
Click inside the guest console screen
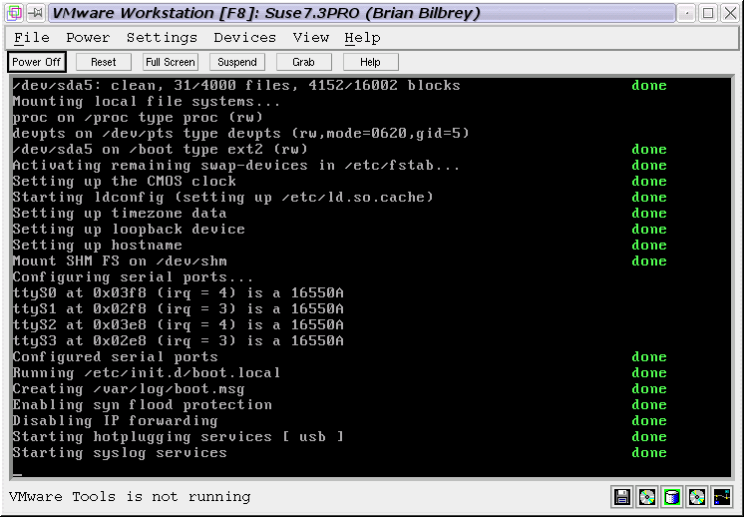371,279
